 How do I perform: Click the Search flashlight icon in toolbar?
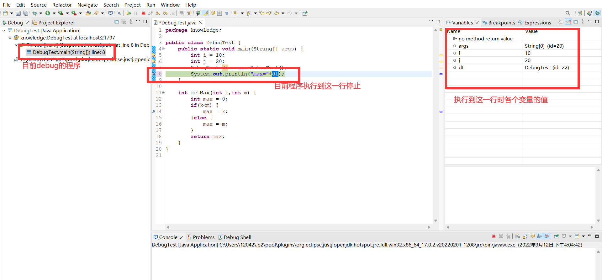click(x=96, y=13)
